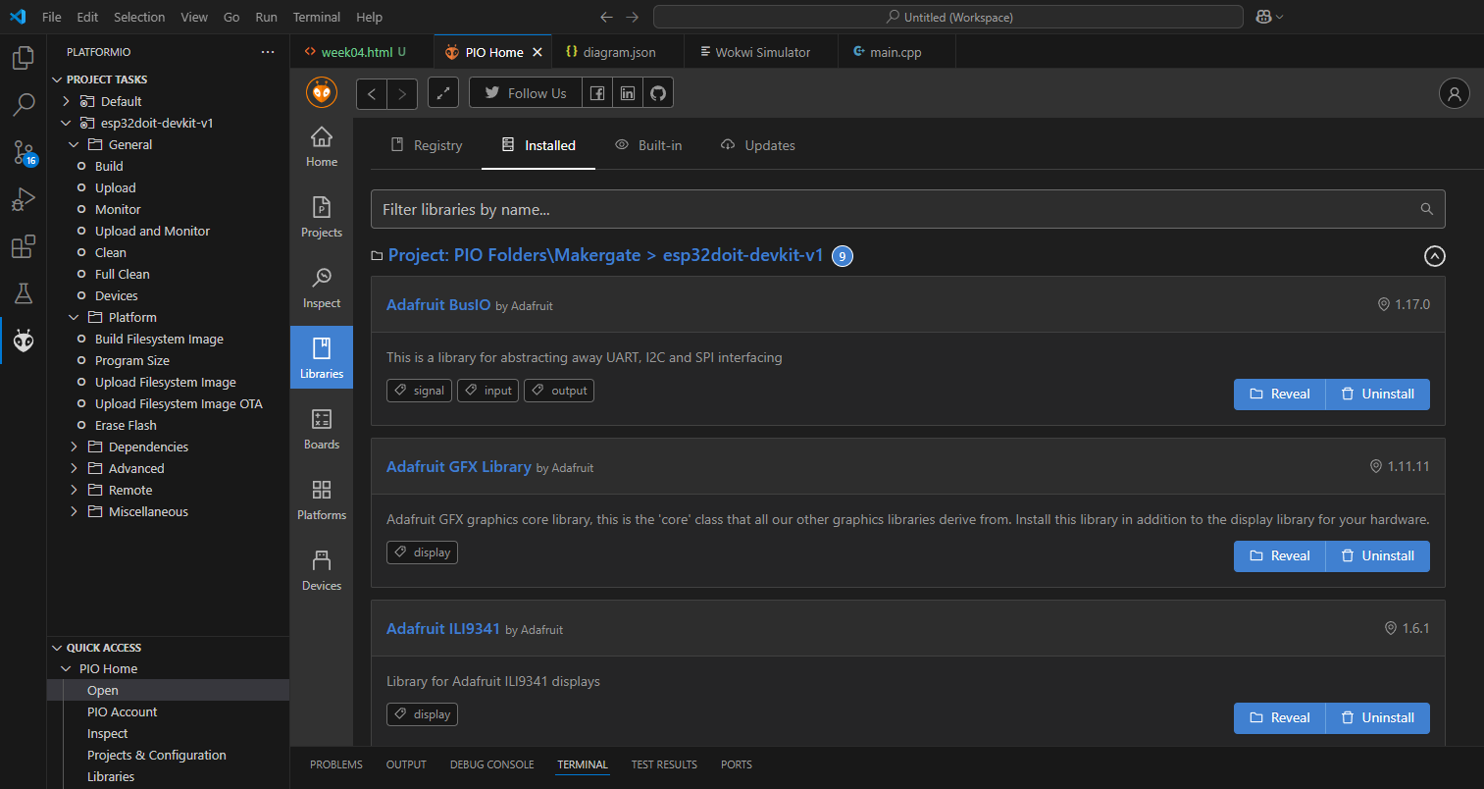Expand the Dependencies folder
Image resolution: width=1484 pixels, height=789 pixels.
74,447
